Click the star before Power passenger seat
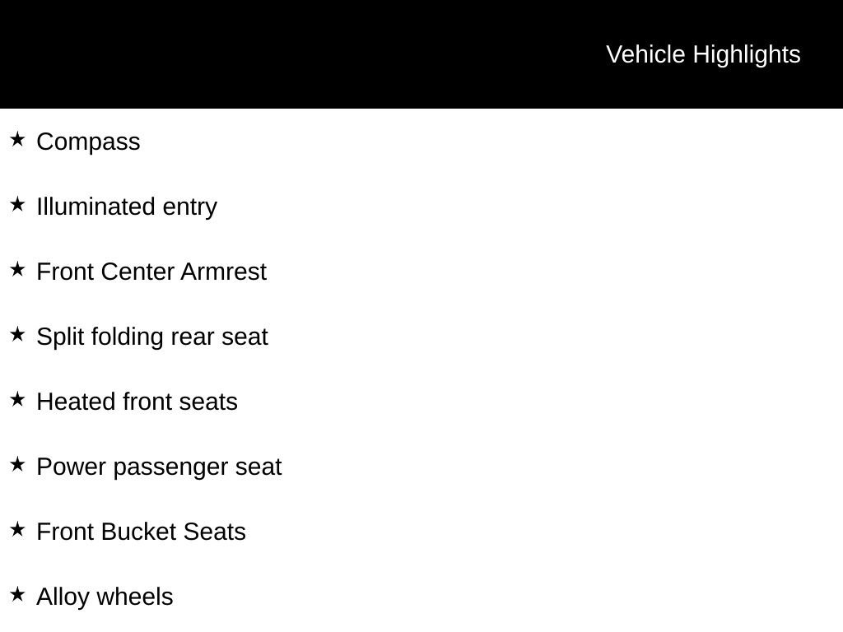 click(18, 464)
